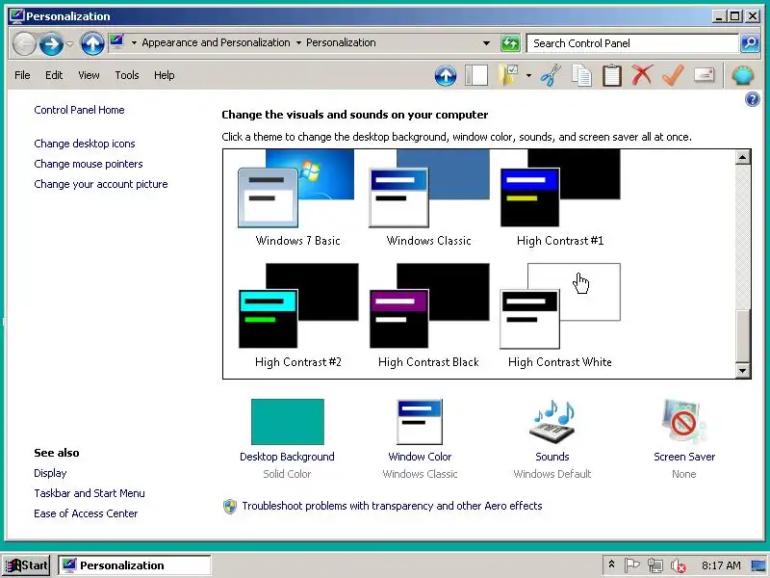Click the theme list scrollbar thumb

(742, 336)
